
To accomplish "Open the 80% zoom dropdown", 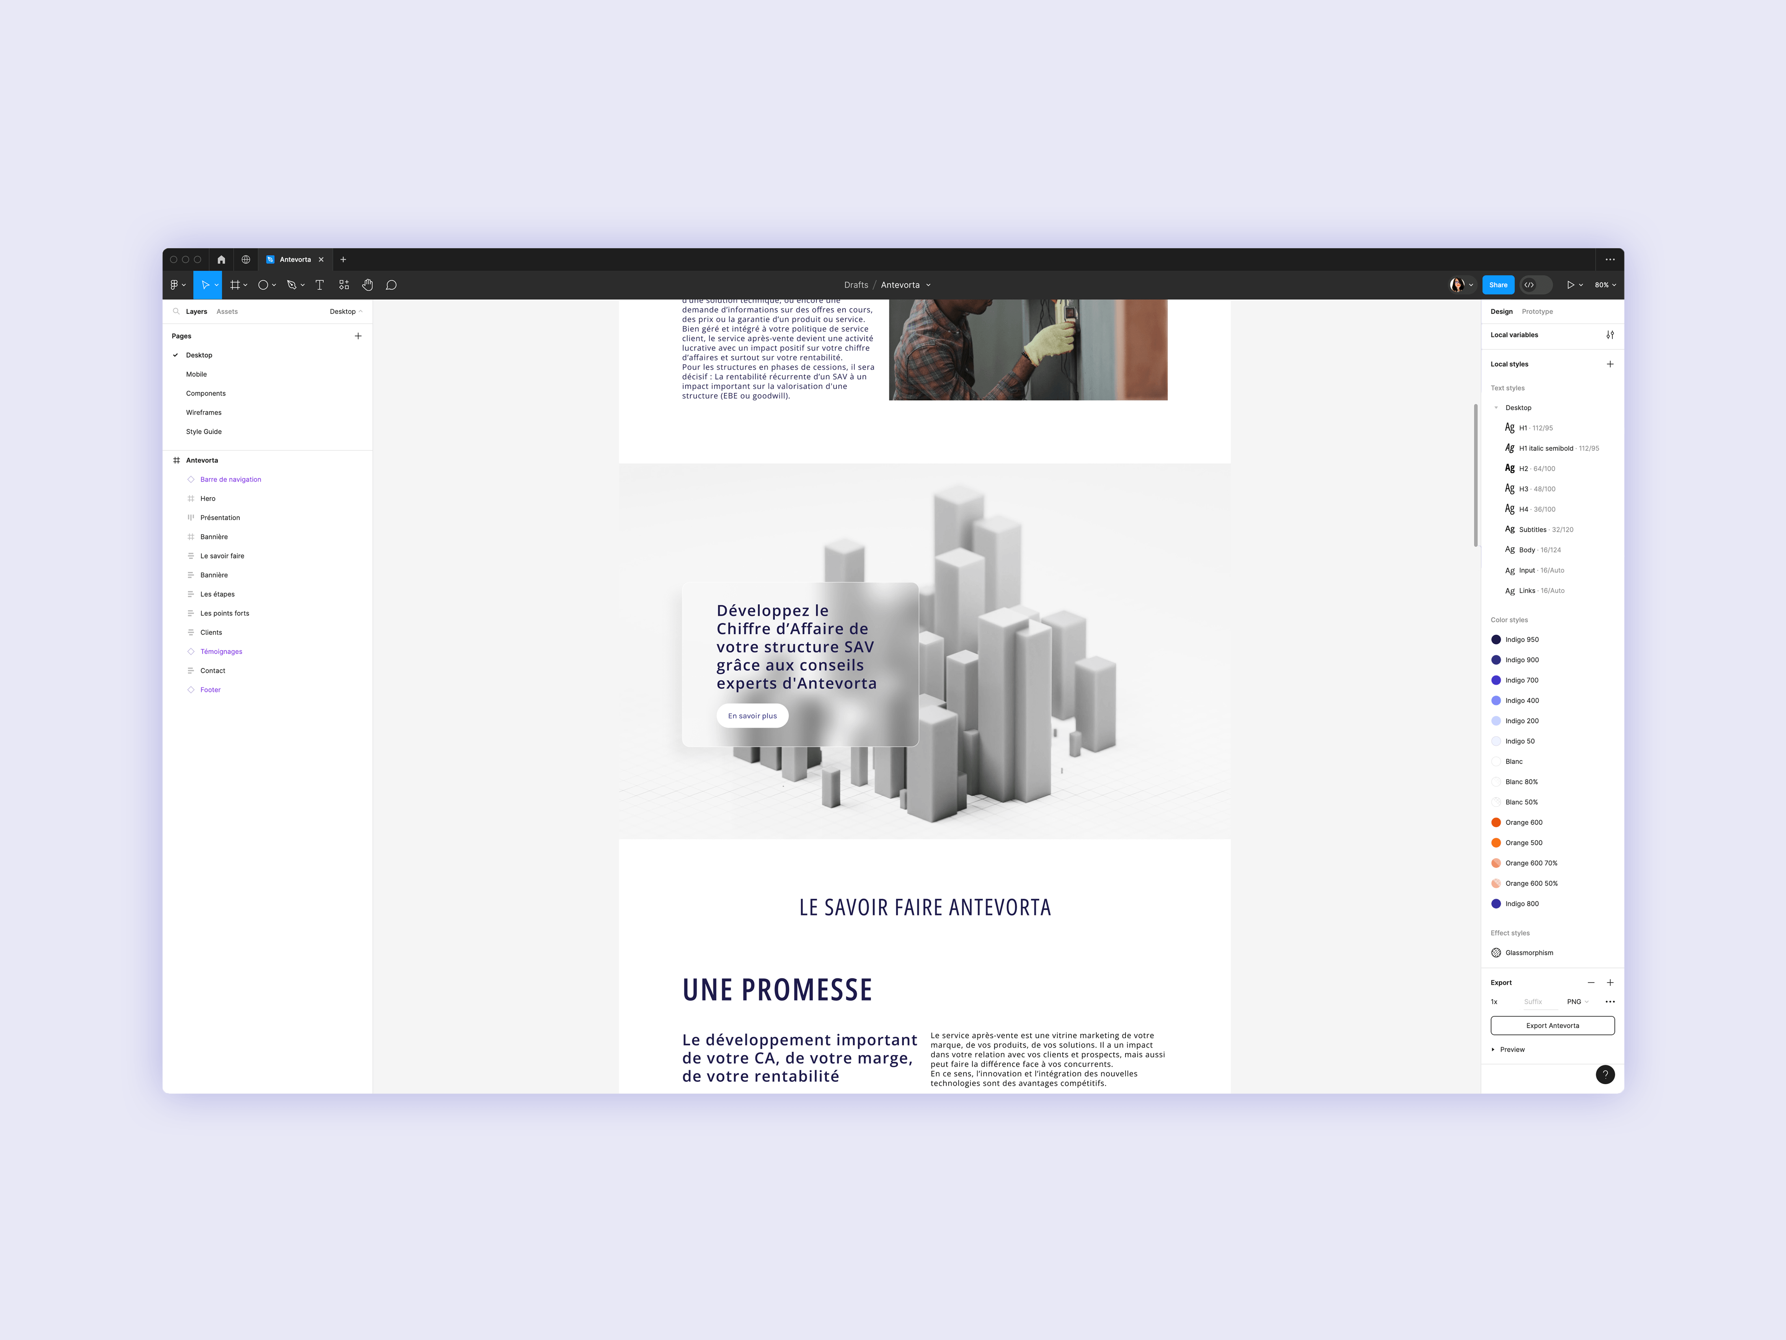I will (1605, 285).
